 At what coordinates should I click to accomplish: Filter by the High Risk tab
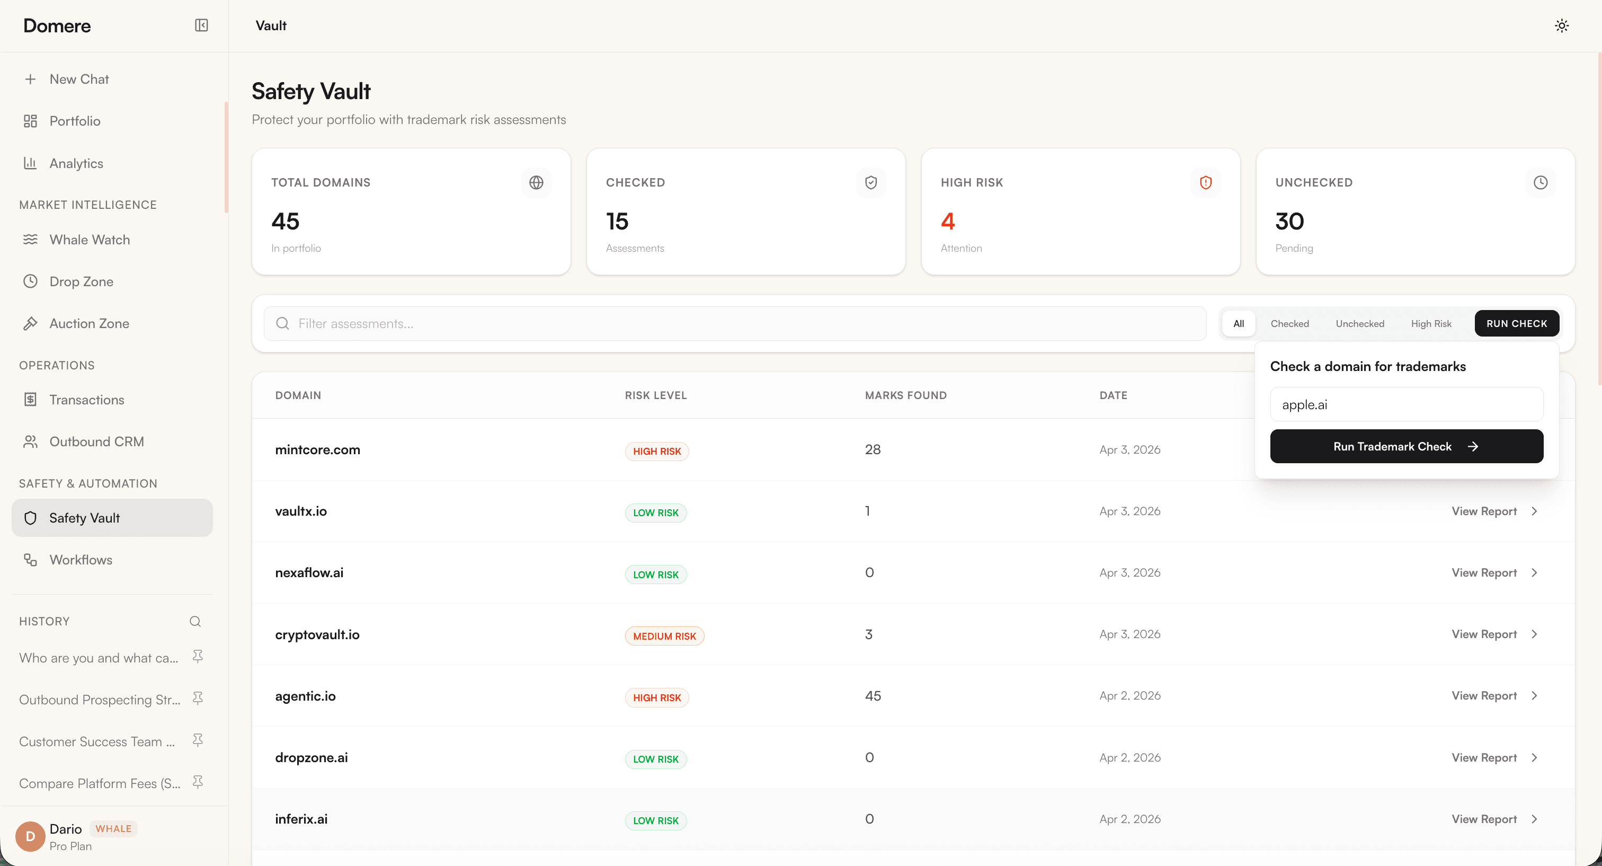coord(1430,323)
